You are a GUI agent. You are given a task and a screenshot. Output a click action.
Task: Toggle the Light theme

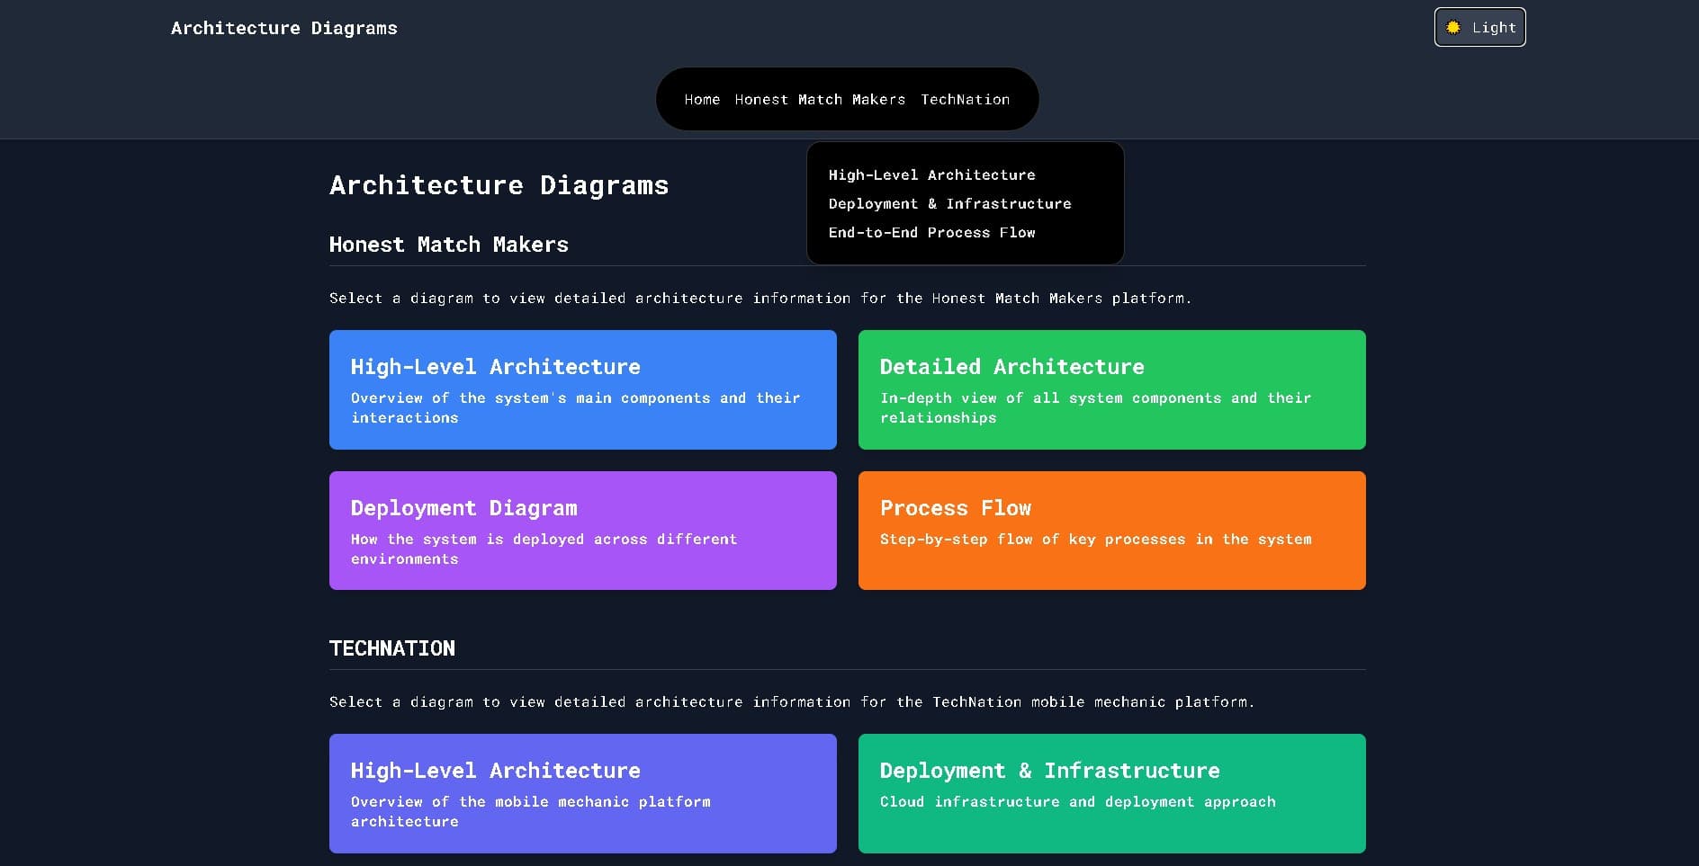click(1479, 27)
